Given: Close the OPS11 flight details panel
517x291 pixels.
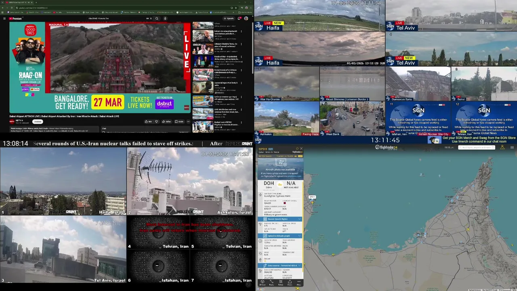Looking at the screenshot, I should (301, 148).
